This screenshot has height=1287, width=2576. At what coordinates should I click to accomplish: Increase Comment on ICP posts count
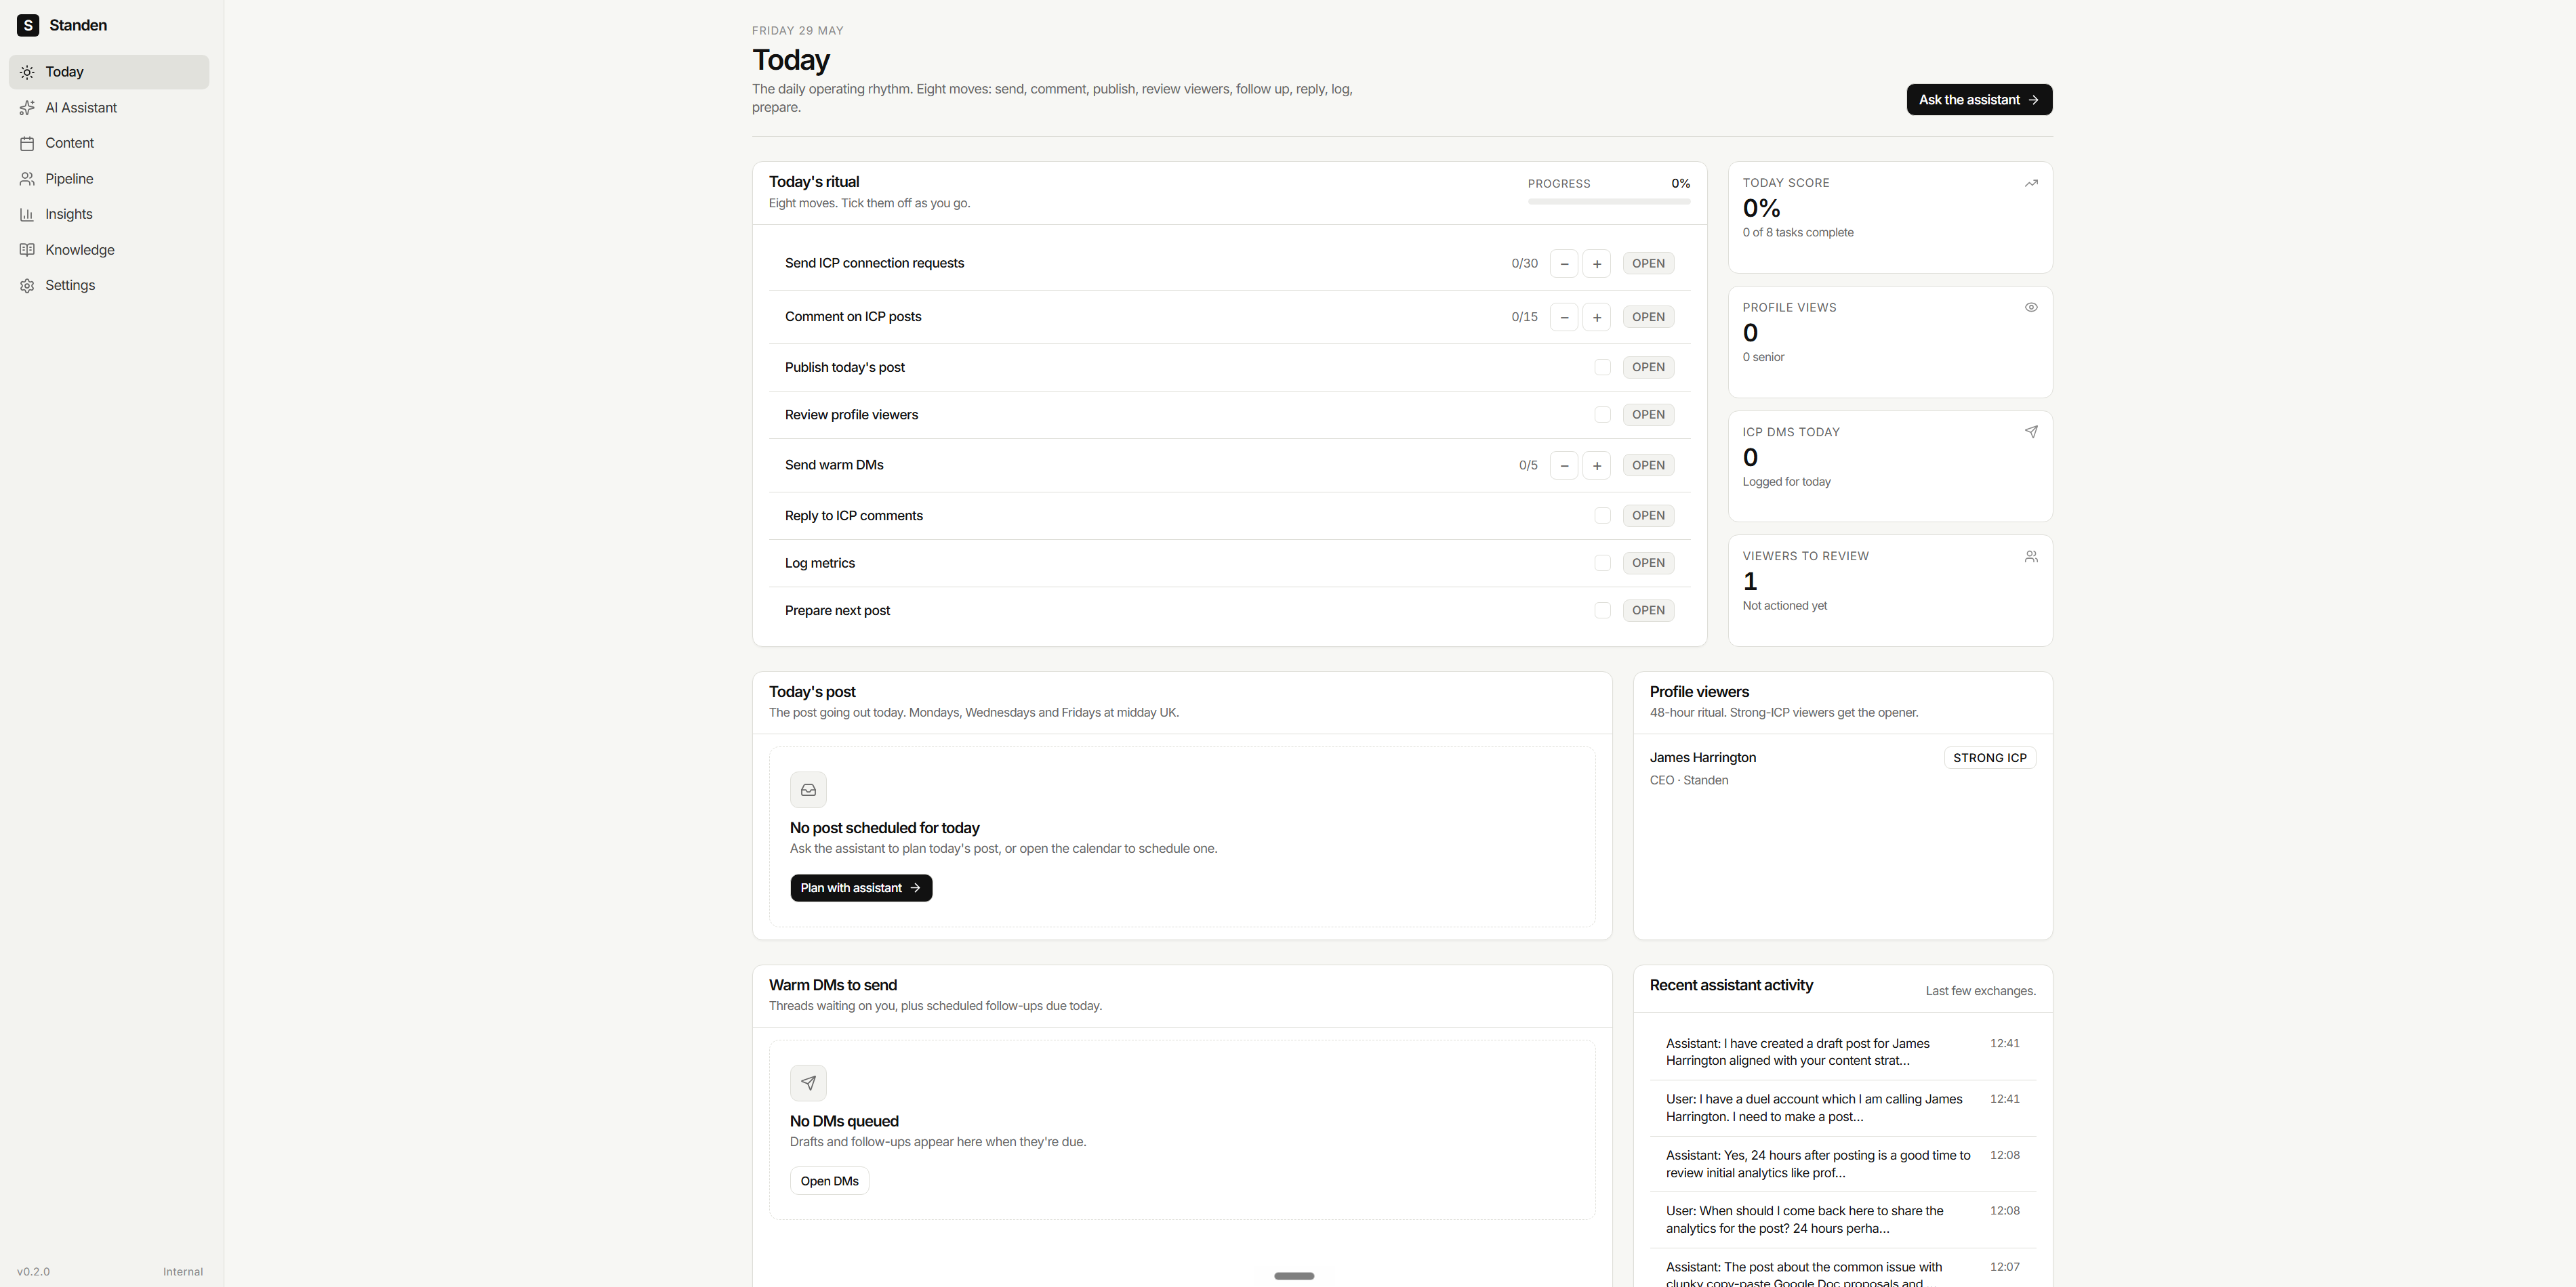1597,317
